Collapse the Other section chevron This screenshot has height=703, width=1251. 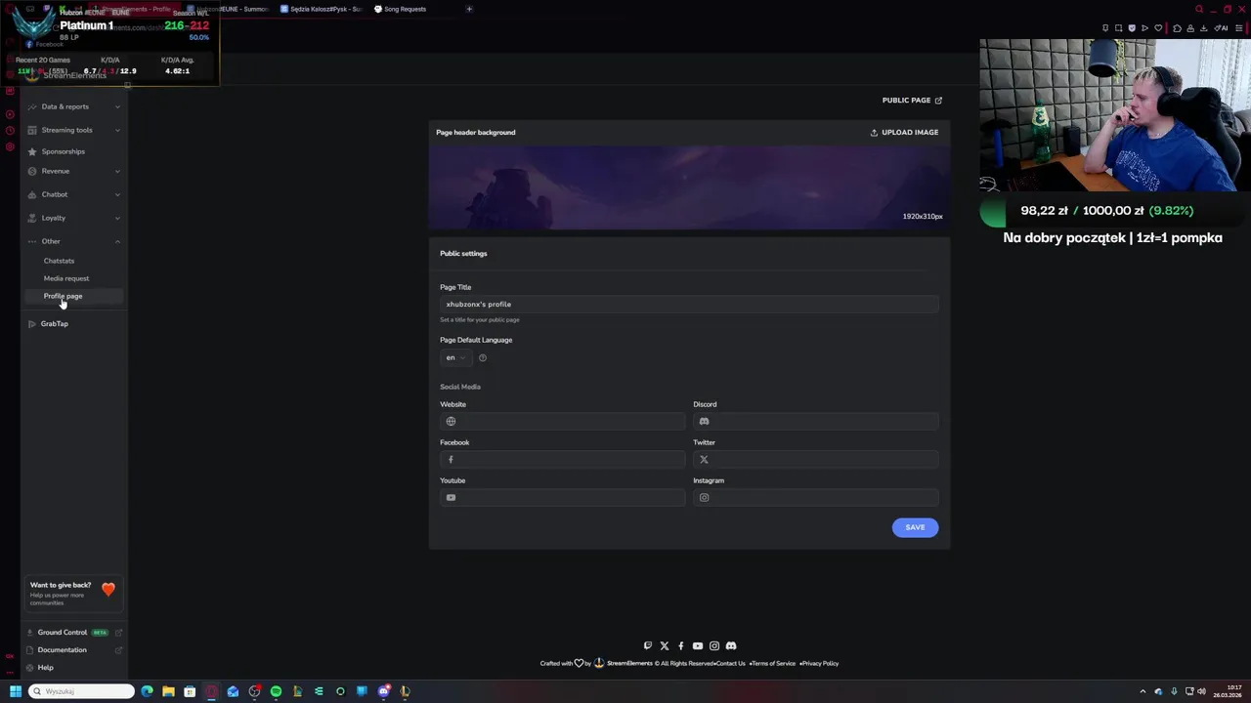pyautogui.click(x=117, y=241)
